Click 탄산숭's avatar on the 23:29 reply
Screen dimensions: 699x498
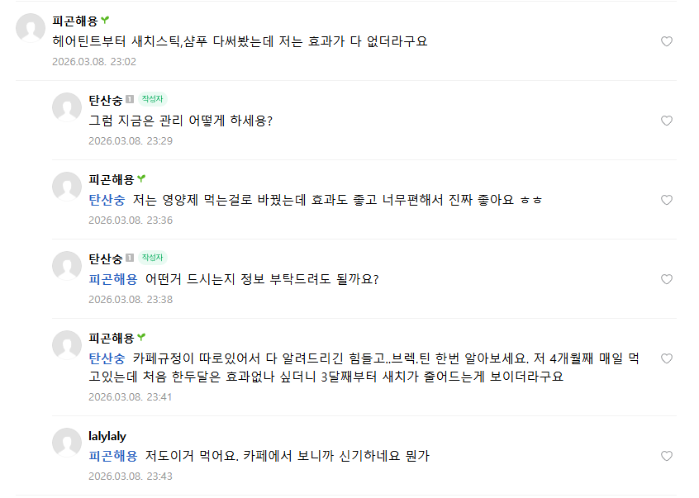(67, 108)
